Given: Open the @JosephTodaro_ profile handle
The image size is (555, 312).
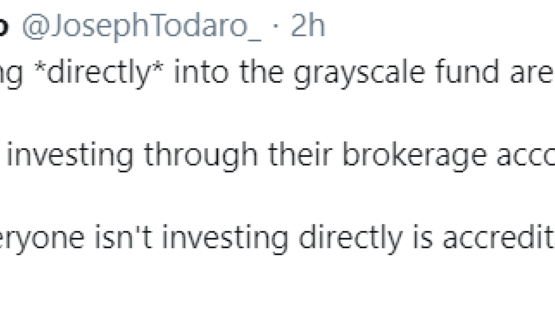Looking at the screenshot, I should (142, 27).
